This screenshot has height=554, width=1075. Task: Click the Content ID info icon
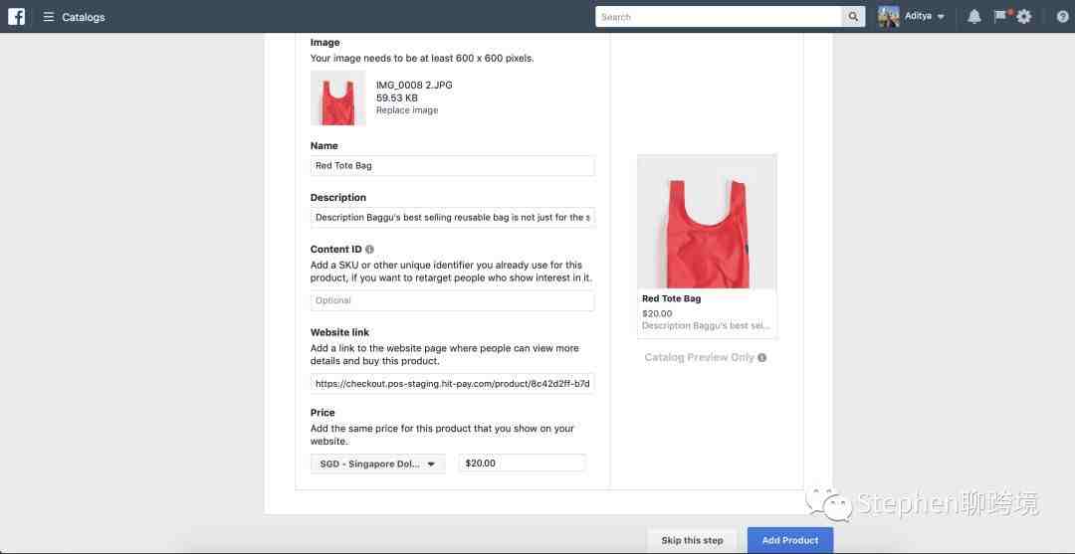(x=369, y=250)
